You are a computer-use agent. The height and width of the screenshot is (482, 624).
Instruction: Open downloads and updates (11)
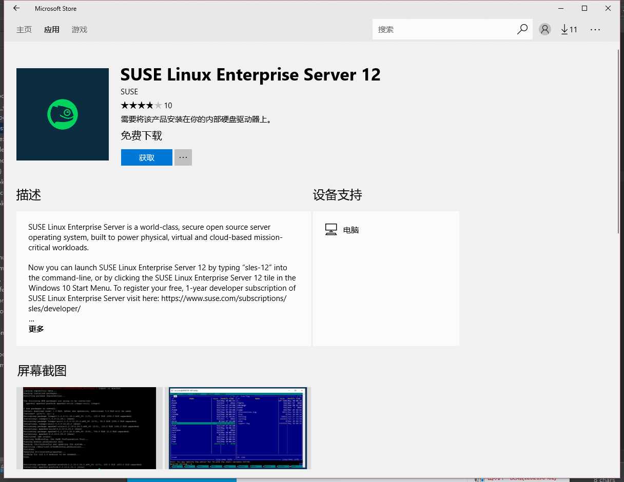[x=569, y=29]
